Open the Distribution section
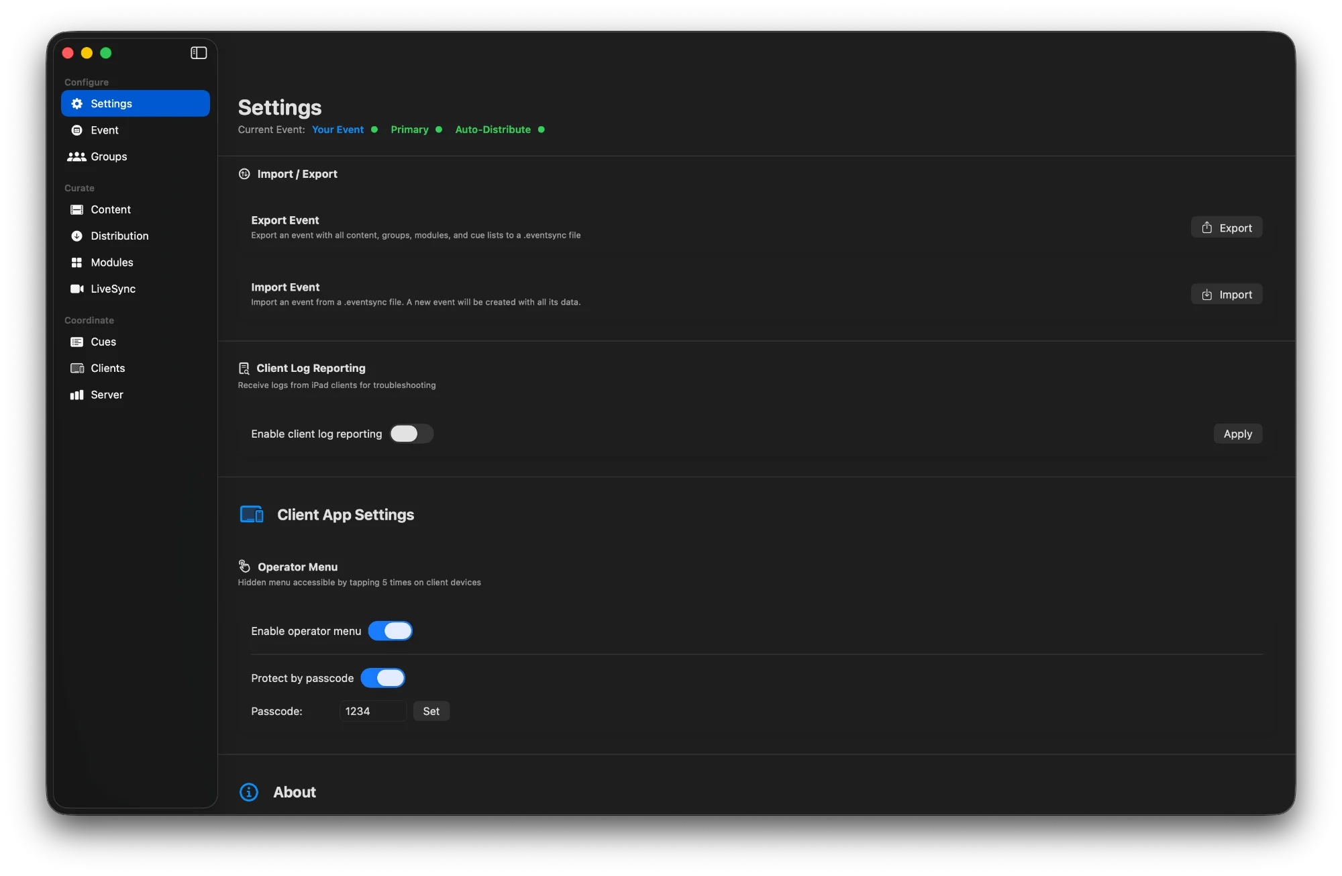Screen dimensions: 1342x876 [x=119, y=236]
